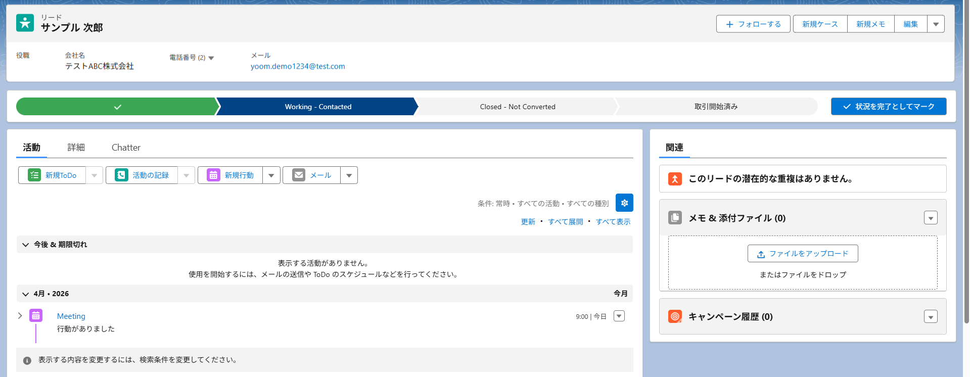Click the フォローする button

753,24
